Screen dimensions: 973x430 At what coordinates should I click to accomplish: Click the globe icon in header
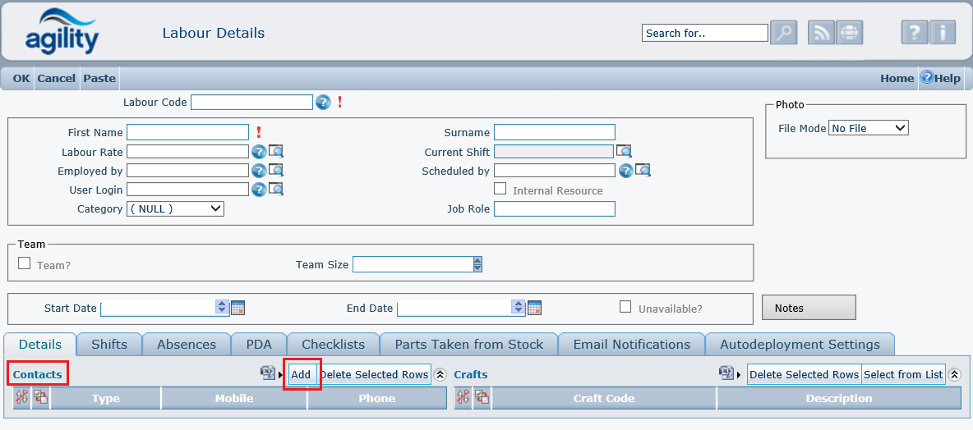[849, 33]
